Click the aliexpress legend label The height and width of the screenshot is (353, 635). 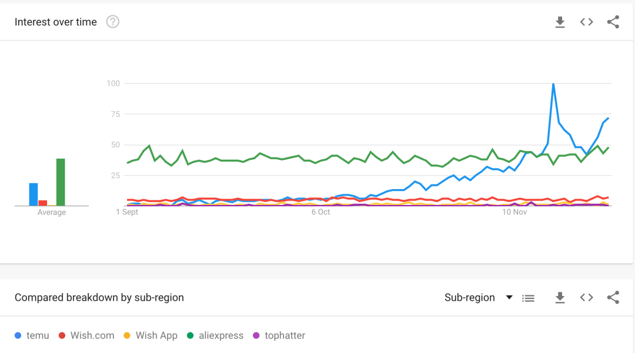(x=220, y=335)
